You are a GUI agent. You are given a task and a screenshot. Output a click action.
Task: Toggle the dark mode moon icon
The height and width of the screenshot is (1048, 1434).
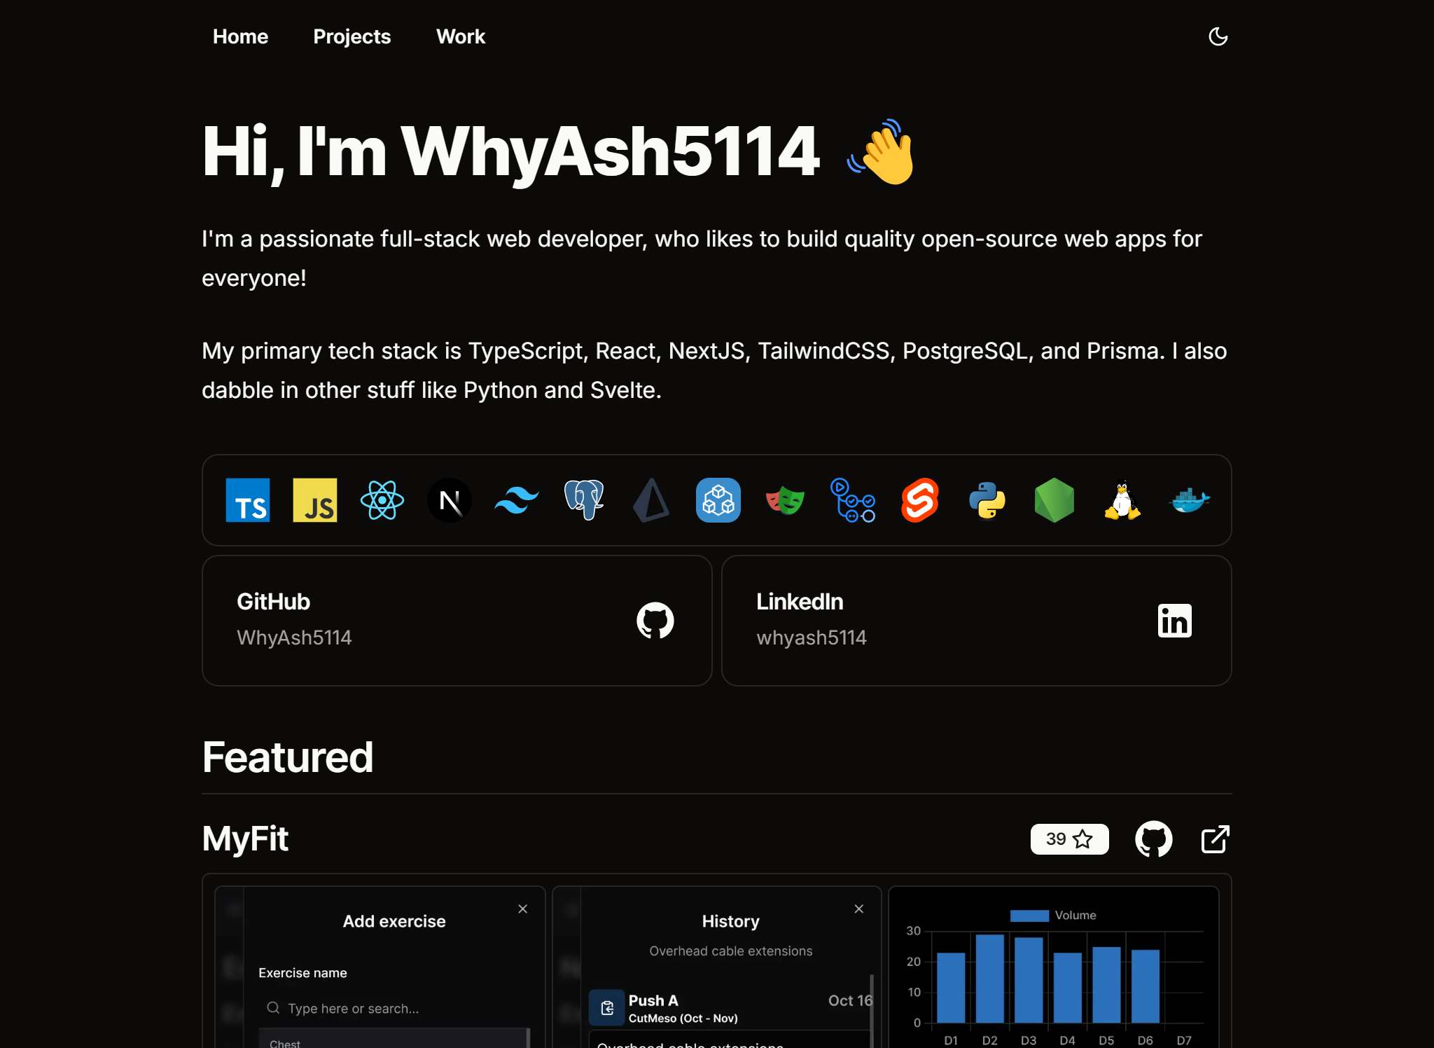click(x=1218, y=36)
